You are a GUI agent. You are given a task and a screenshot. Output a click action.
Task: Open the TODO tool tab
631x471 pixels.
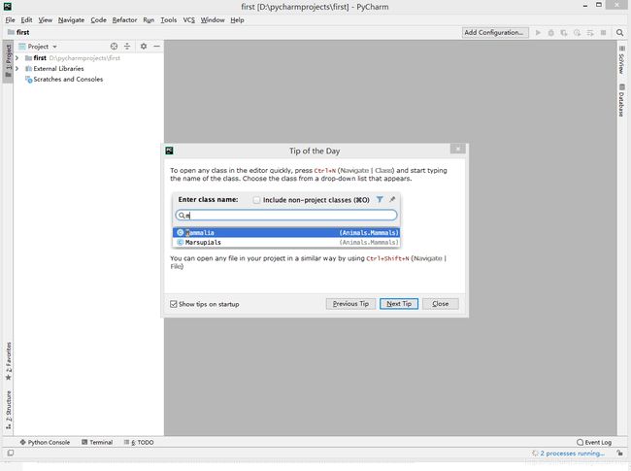[x=139, y=442]
